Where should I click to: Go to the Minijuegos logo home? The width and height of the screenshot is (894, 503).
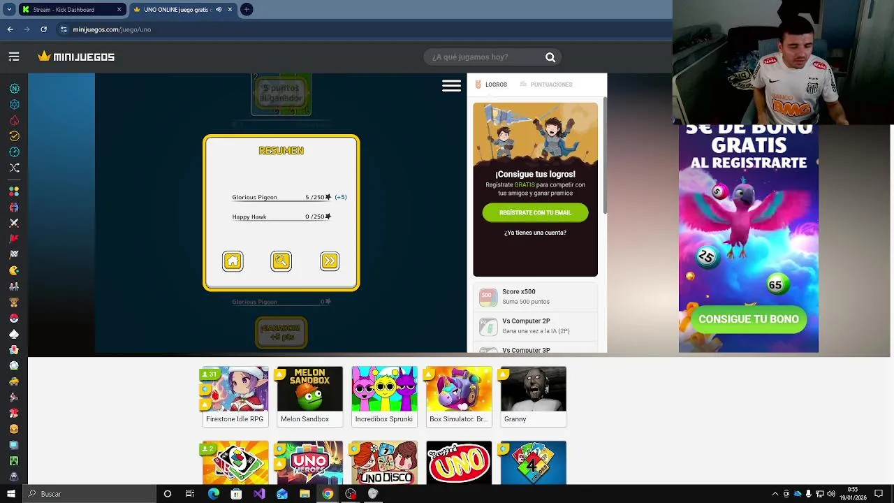pos(76,57)
